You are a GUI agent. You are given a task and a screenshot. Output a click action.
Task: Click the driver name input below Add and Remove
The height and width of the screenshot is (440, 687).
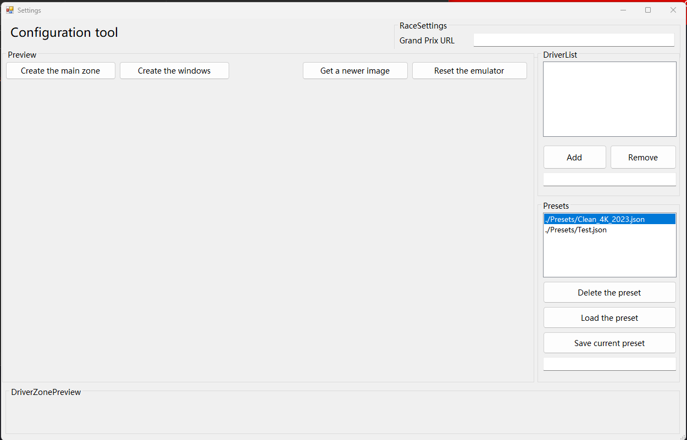click(609, 179)
